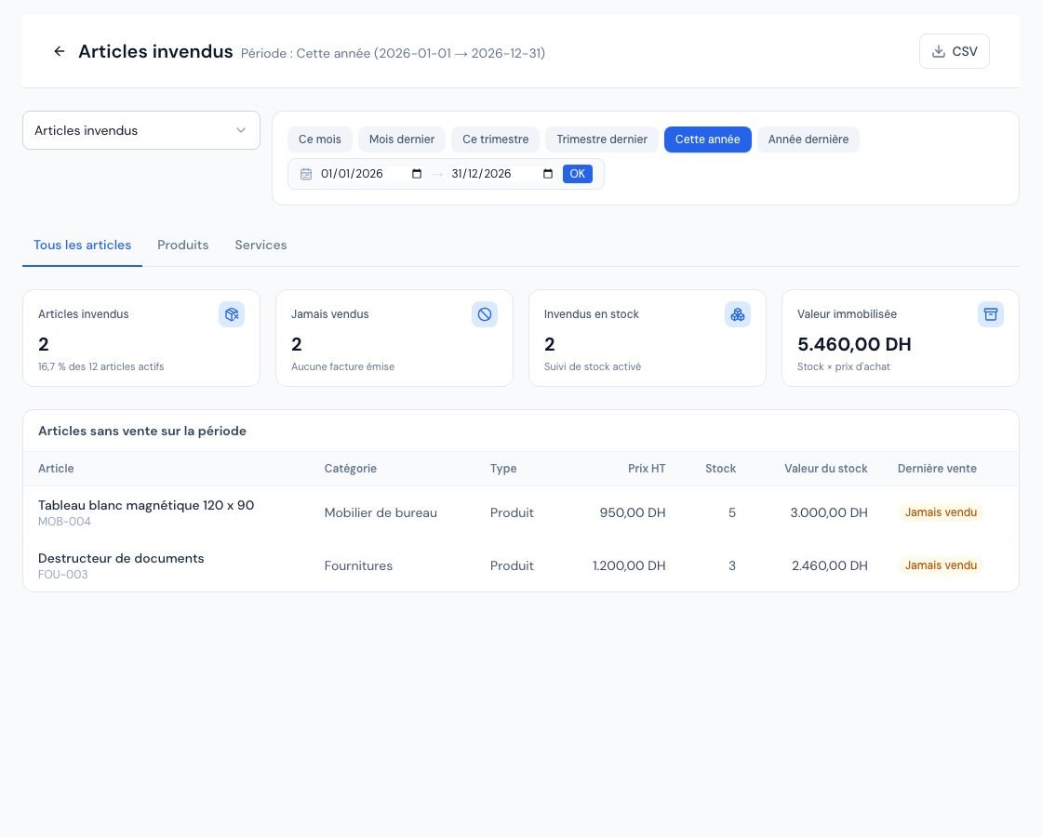Go back using the left arrow icon
Screen dimensions: 1042x837
pos(60,51)
